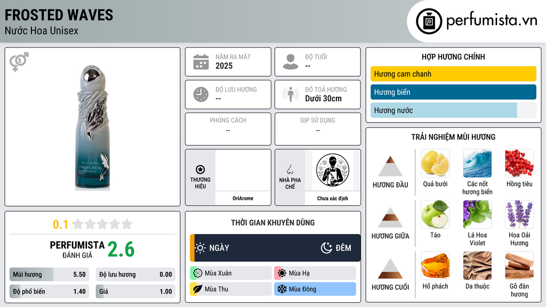
Task: Select the Hương biển accord bar
Action: [453, 92]
